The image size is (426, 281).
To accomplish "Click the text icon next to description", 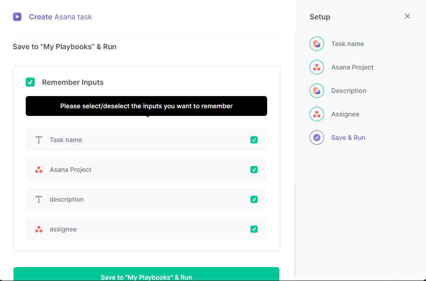I will (x=39, y=199).
